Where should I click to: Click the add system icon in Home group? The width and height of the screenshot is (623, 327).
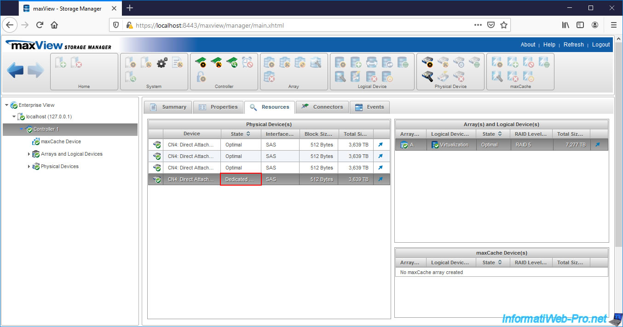tap(61, 62)
